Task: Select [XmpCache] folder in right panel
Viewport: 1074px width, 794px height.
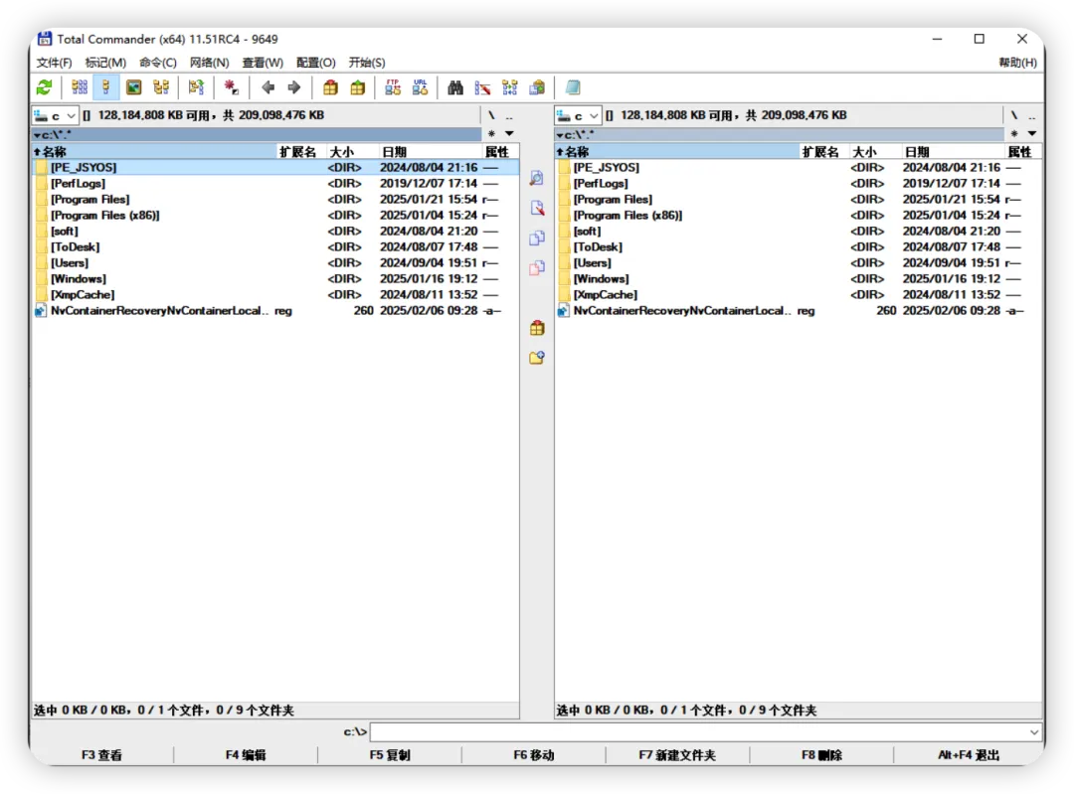Action: click(798, 295)
